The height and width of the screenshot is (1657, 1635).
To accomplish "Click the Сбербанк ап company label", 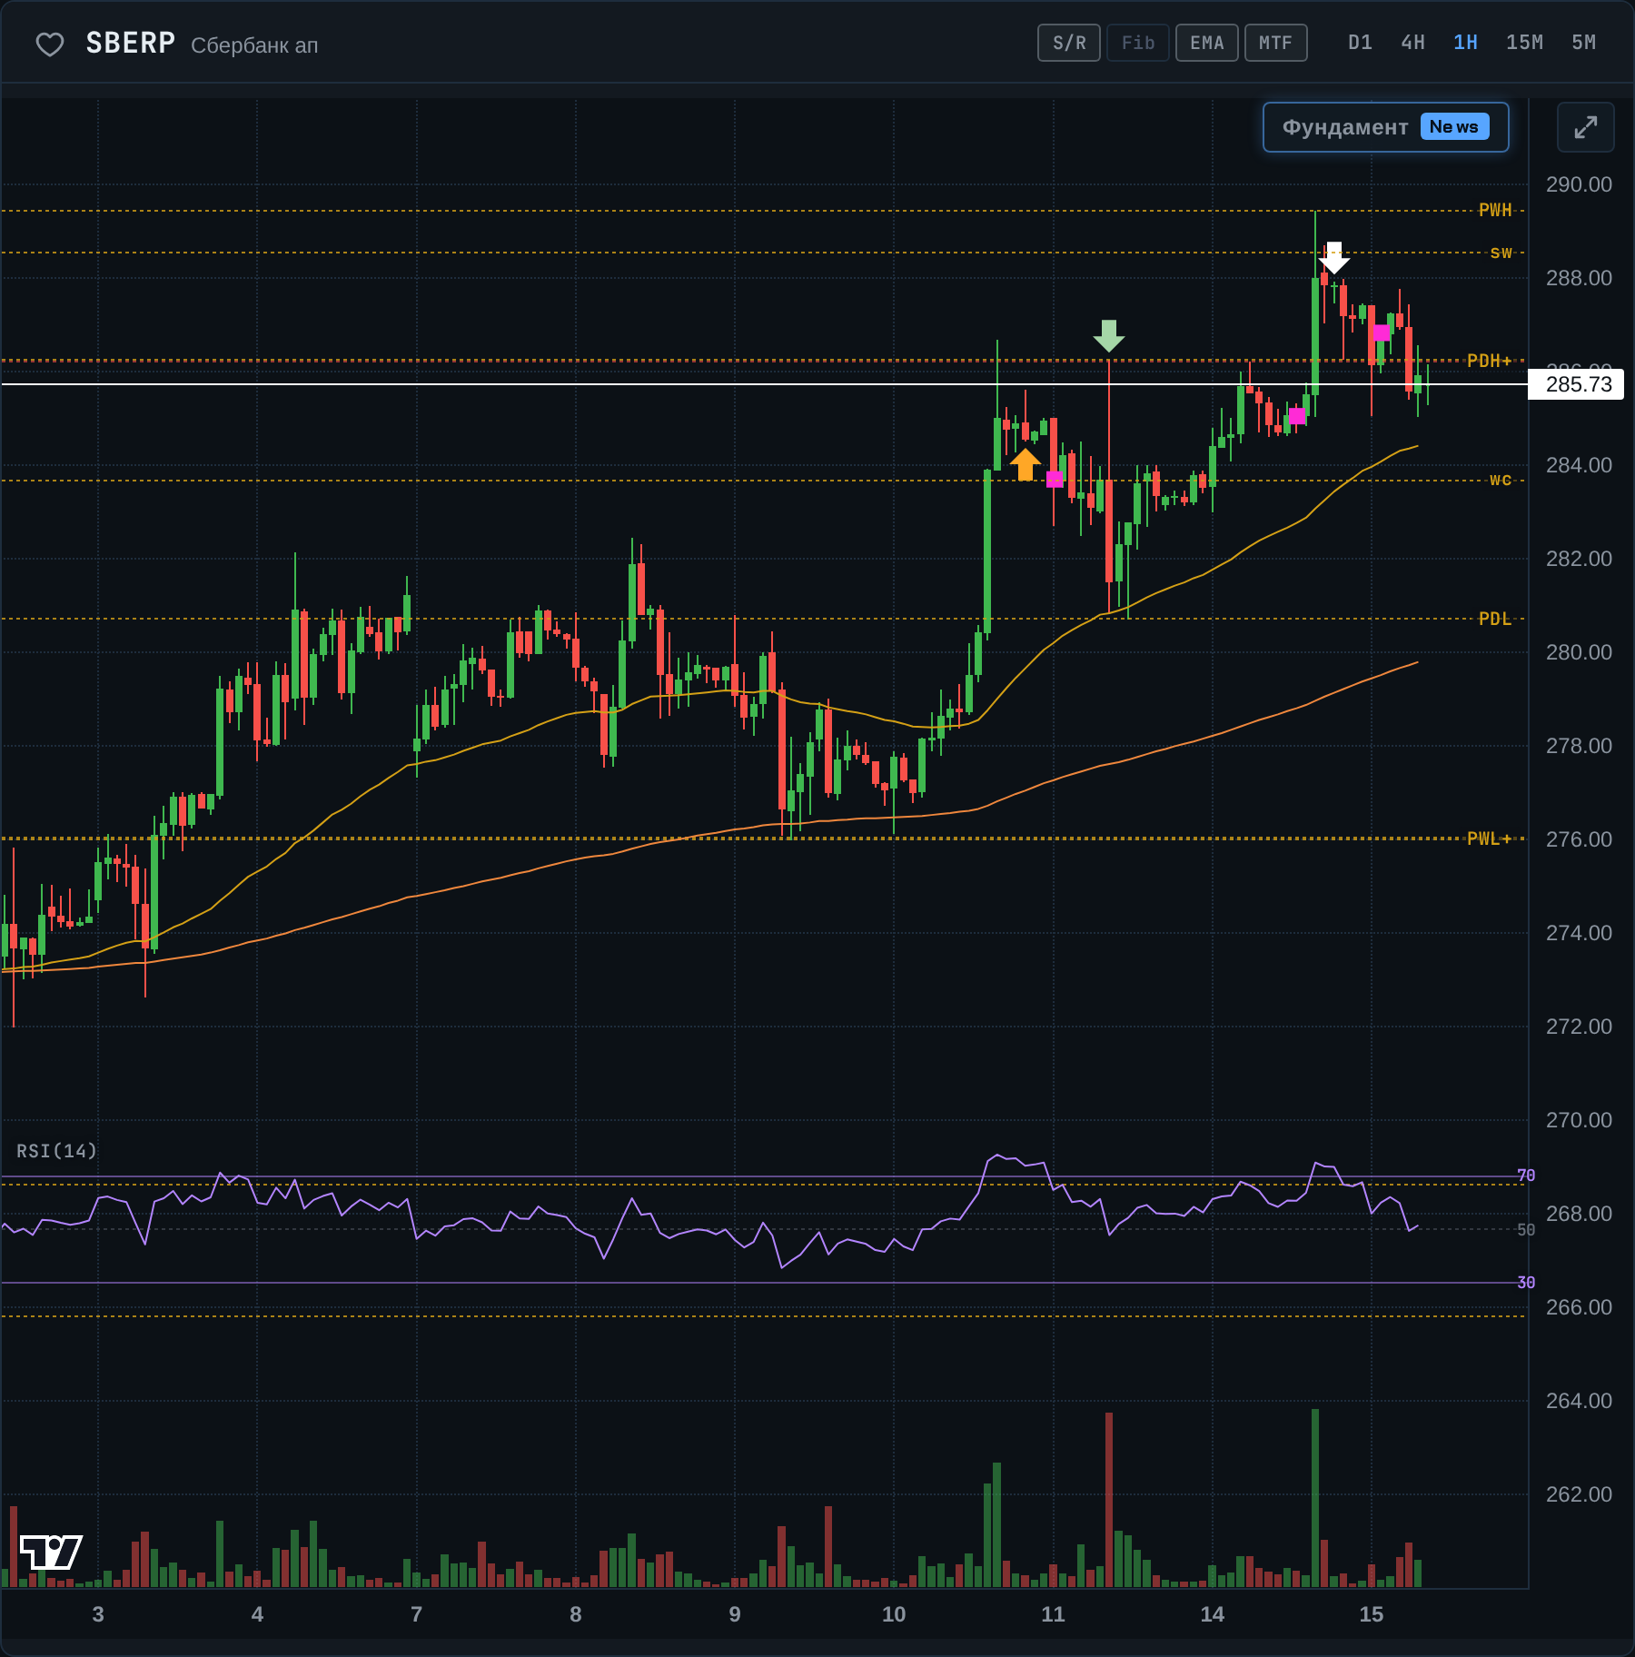I will coord(254,45).
